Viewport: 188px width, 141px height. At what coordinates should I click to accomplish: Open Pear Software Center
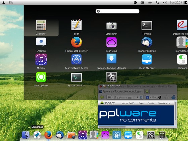[x=76, y=59]
